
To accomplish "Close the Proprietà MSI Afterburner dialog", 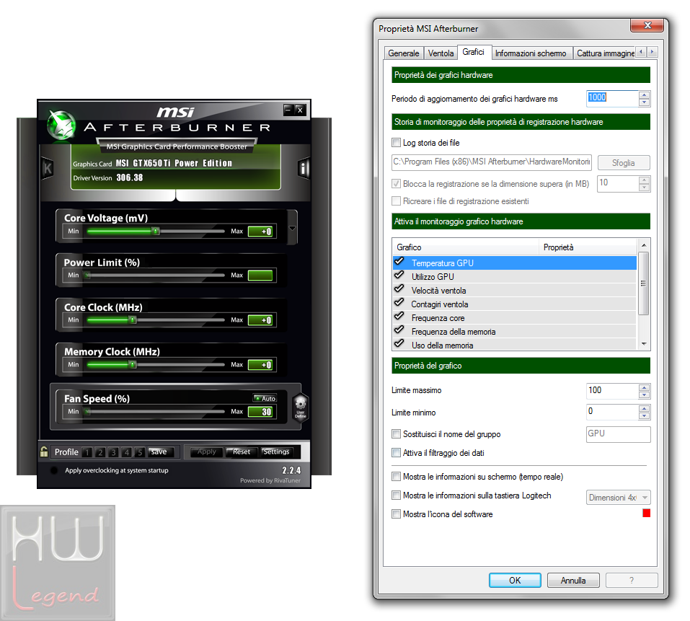I will (x=647, y=25).
